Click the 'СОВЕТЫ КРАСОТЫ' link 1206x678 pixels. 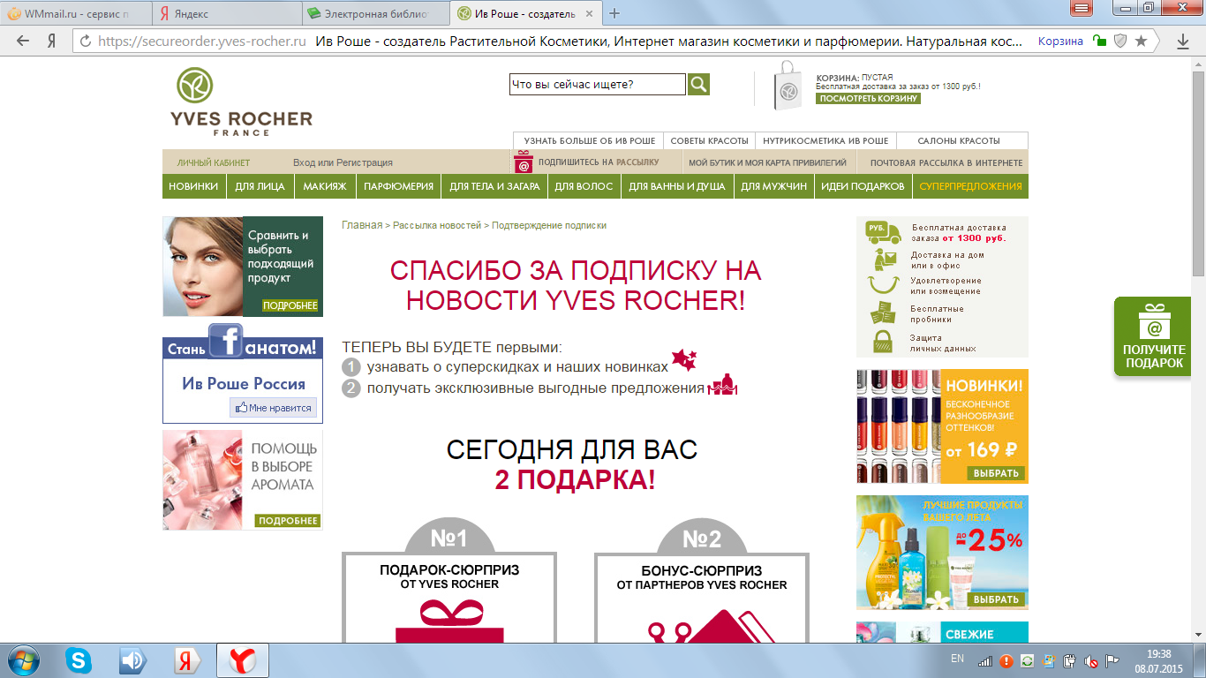pyautogui.click(x=709, y=141)
